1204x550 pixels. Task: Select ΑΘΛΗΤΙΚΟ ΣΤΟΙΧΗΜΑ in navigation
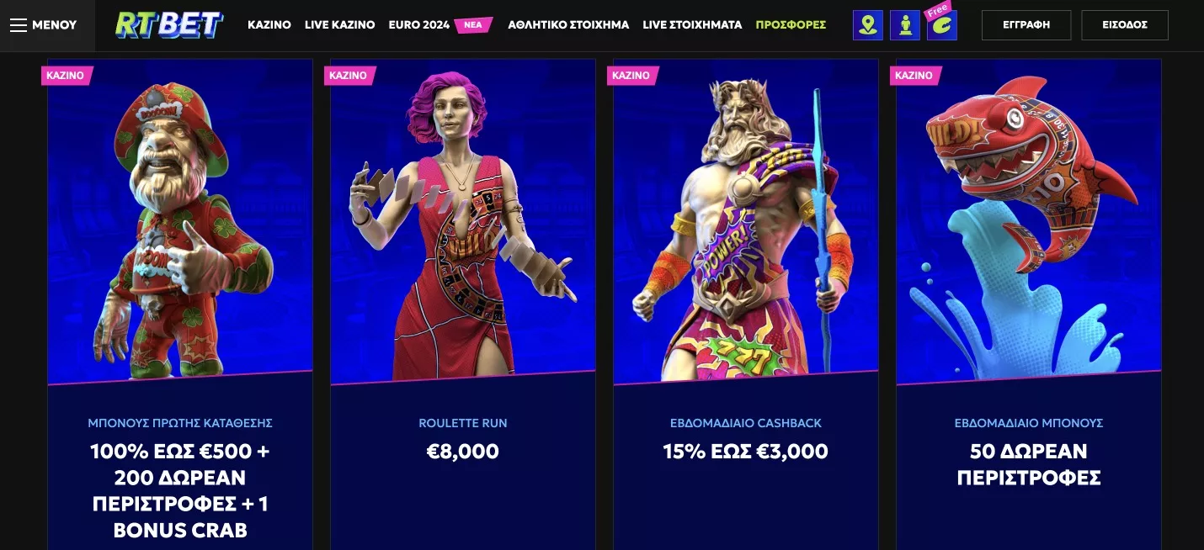click(568, 25)
